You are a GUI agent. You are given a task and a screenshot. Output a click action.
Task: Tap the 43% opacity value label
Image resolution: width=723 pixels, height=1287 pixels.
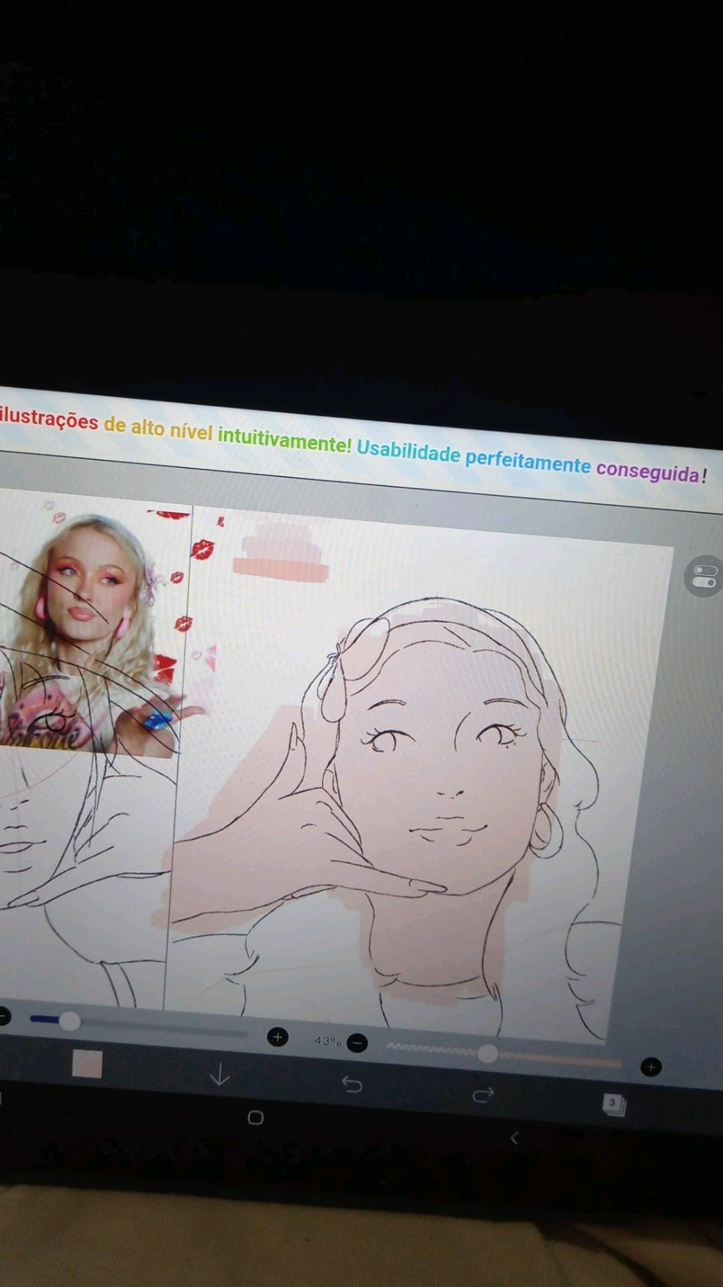(327, 1041)
